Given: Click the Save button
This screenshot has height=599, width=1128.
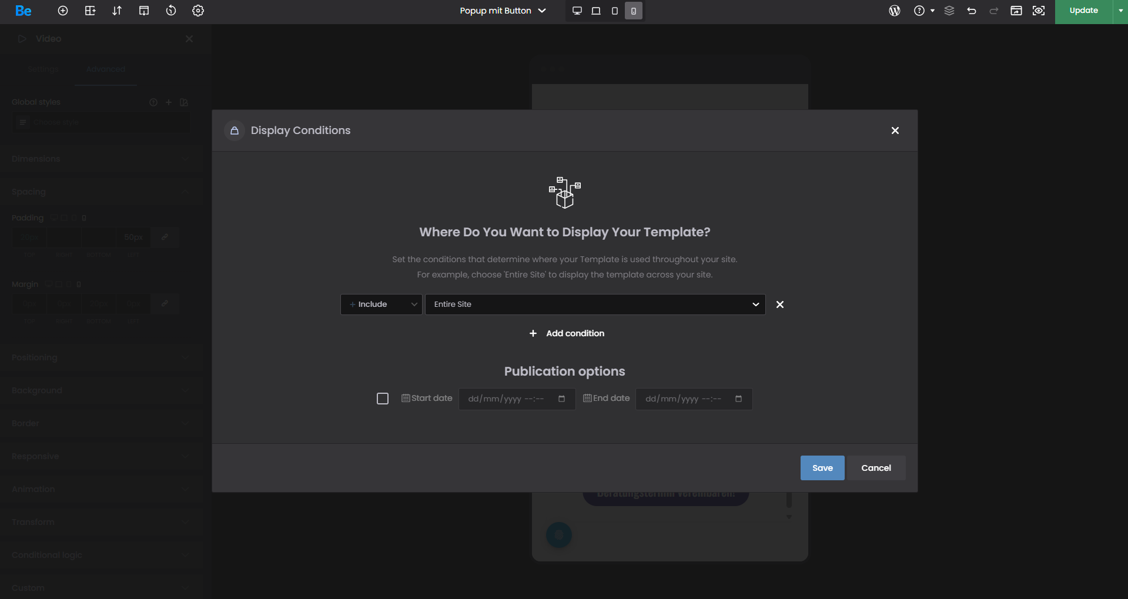Looking at the screenshot, I should pos(822,468).
